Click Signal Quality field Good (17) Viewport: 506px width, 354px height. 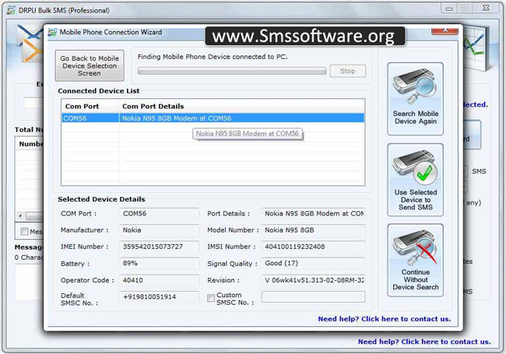pos(313,263)
